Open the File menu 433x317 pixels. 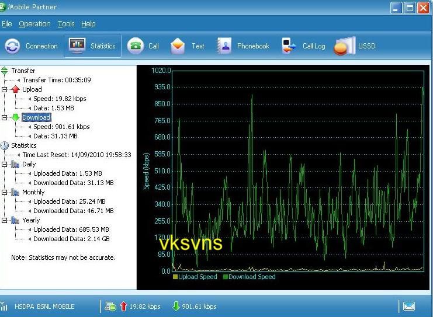point(6,24)
